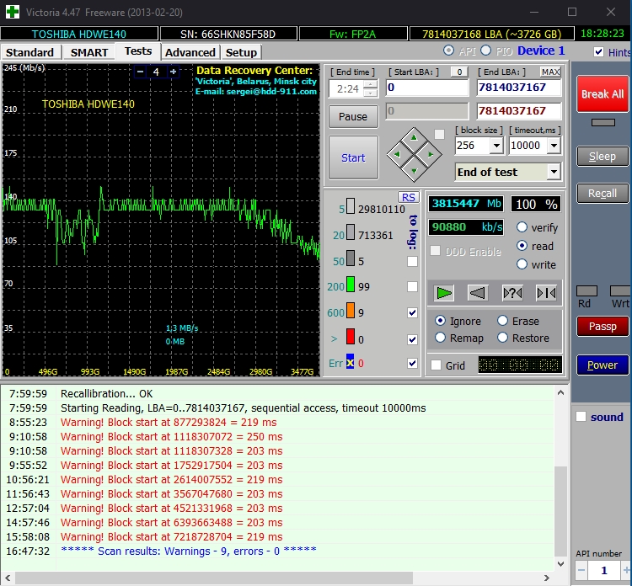The image size is (632, 586).
Task: Select the verify test mode
Action: [x=522, y=227]
